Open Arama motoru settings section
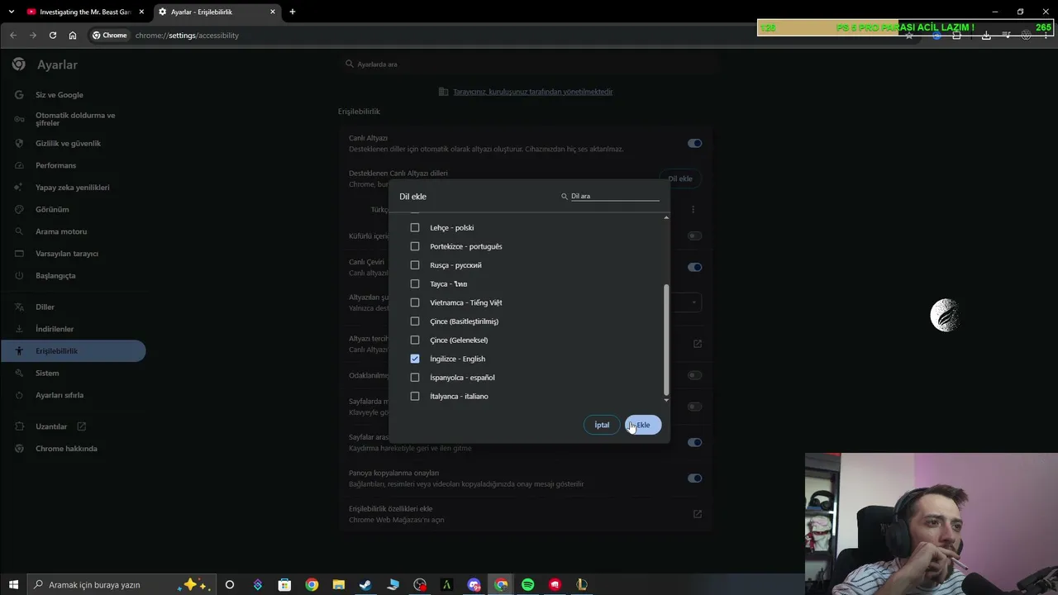This screenshot has height=595, width=1058. [x=60, y=231]
